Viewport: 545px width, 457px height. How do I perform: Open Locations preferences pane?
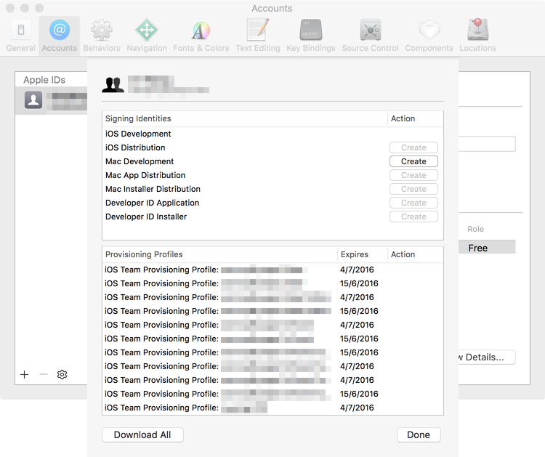[477, 35]
